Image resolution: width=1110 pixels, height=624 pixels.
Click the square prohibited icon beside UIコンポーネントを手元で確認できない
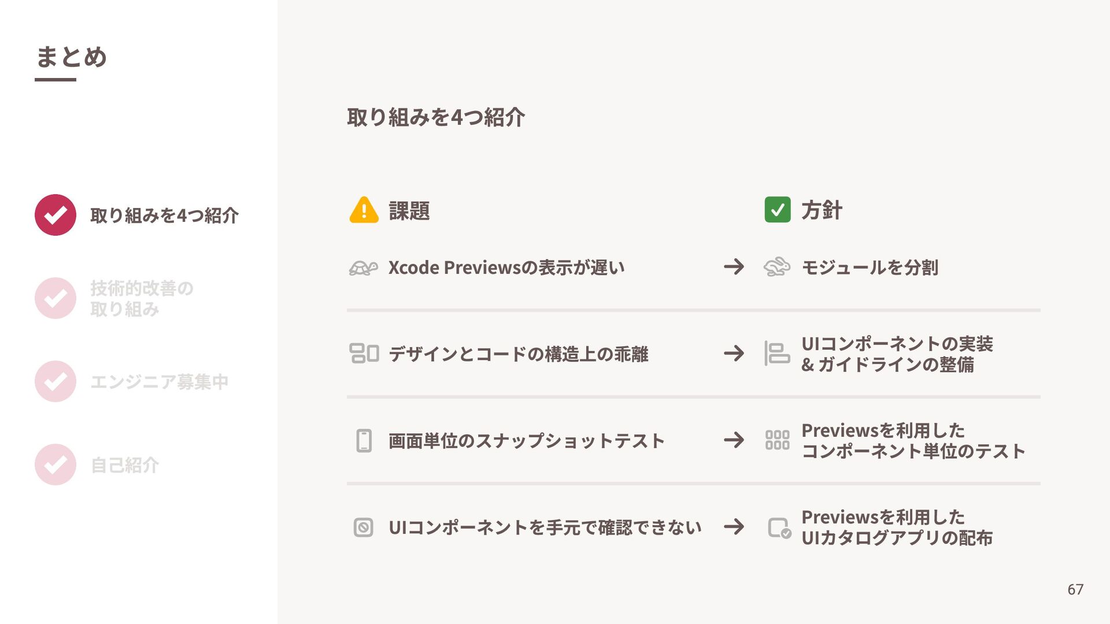pyautogui.click(x=363, y=527)
